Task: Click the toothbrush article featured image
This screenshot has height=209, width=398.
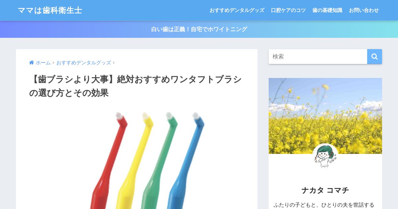Action: (137, 159)
